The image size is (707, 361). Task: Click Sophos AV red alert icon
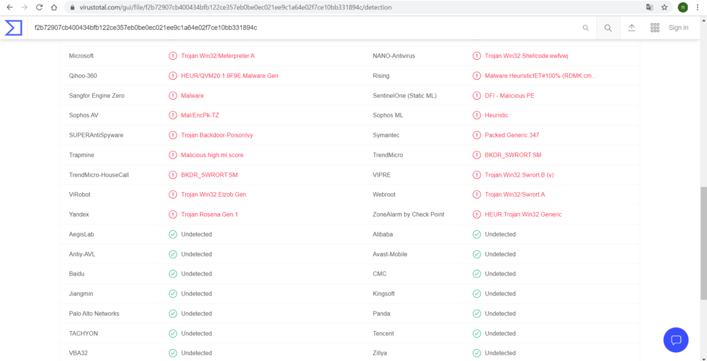(173, 115)
